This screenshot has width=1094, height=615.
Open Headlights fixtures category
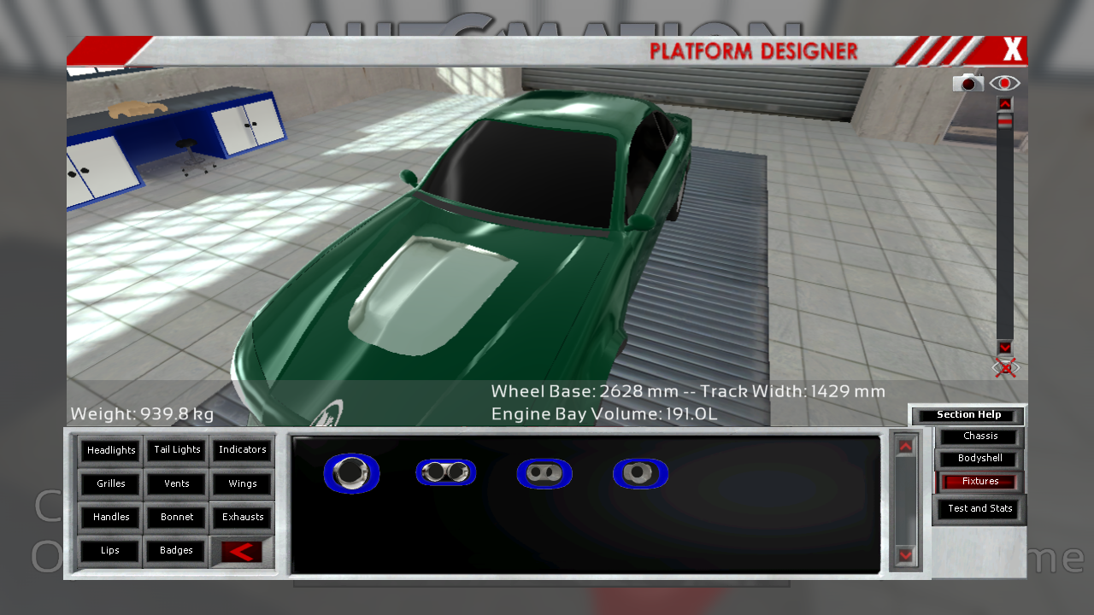tap(111, 450)
